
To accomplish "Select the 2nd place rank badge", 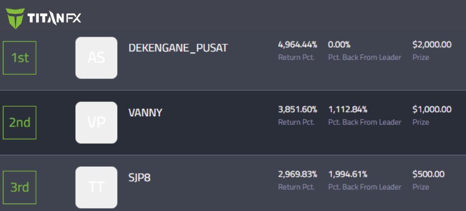I will pos(20,122).
